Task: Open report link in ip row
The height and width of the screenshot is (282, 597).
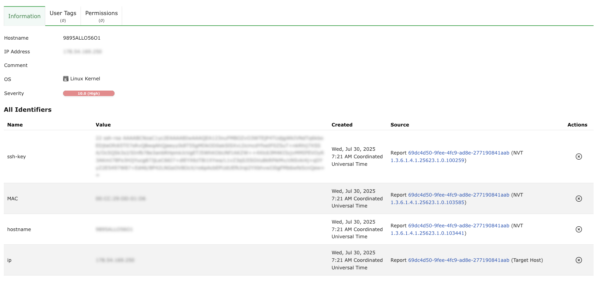Action: click(458, 260)
